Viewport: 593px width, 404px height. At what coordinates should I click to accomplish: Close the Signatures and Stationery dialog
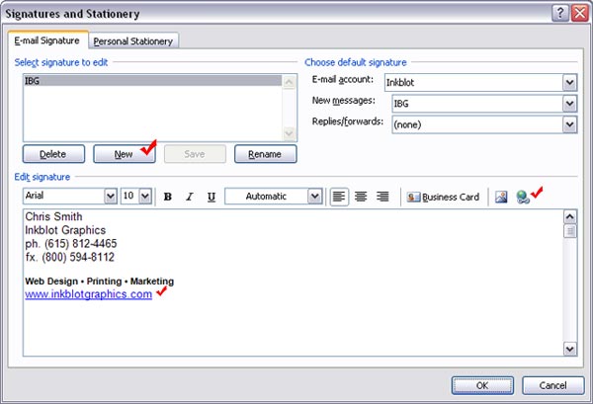click(580, 14)
